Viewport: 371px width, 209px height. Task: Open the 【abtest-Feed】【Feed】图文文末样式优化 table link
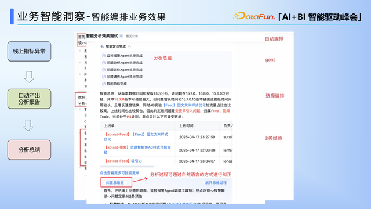coord(136,137)
